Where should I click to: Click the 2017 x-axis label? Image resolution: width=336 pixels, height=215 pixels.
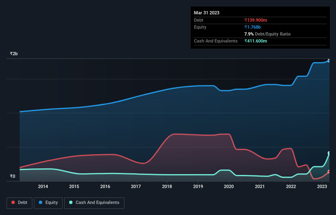click(x=136, y=186)
